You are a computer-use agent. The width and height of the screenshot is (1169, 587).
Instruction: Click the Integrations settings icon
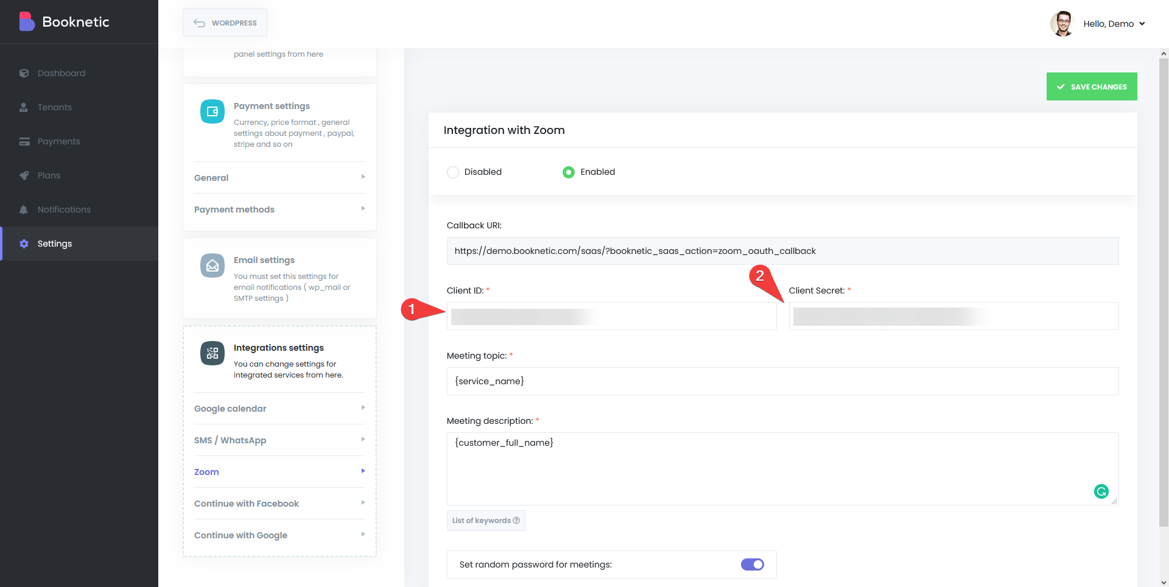[x=212, y=353]
